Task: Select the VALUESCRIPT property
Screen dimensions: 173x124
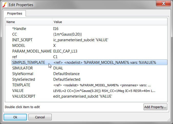Action: point(24,96)
